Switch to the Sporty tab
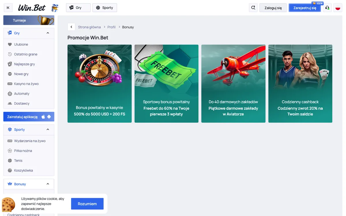 [x=105, y=8]
